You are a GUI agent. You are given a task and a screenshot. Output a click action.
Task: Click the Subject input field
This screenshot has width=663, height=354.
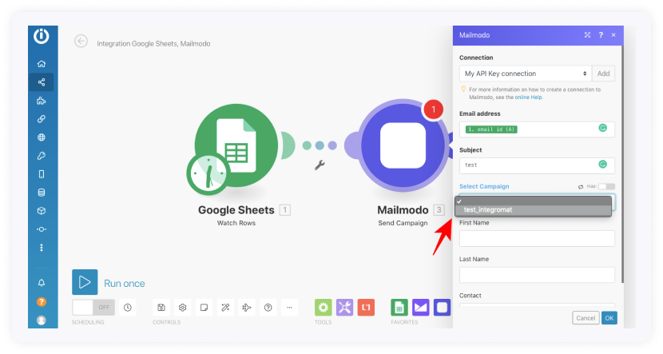(537, 165)
